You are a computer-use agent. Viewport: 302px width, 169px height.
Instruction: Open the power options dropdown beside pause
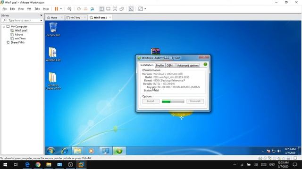coord(61,9)
